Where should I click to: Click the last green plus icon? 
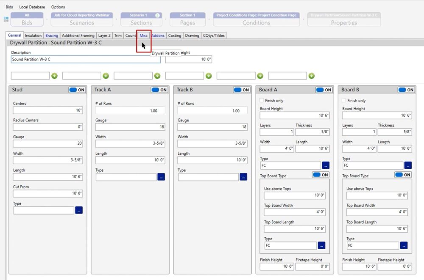(312, 76)
